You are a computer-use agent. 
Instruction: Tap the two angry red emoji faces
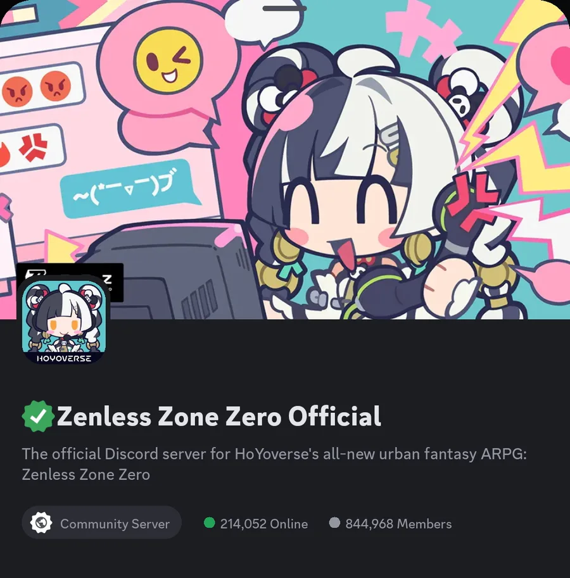[x=36, y=89]
